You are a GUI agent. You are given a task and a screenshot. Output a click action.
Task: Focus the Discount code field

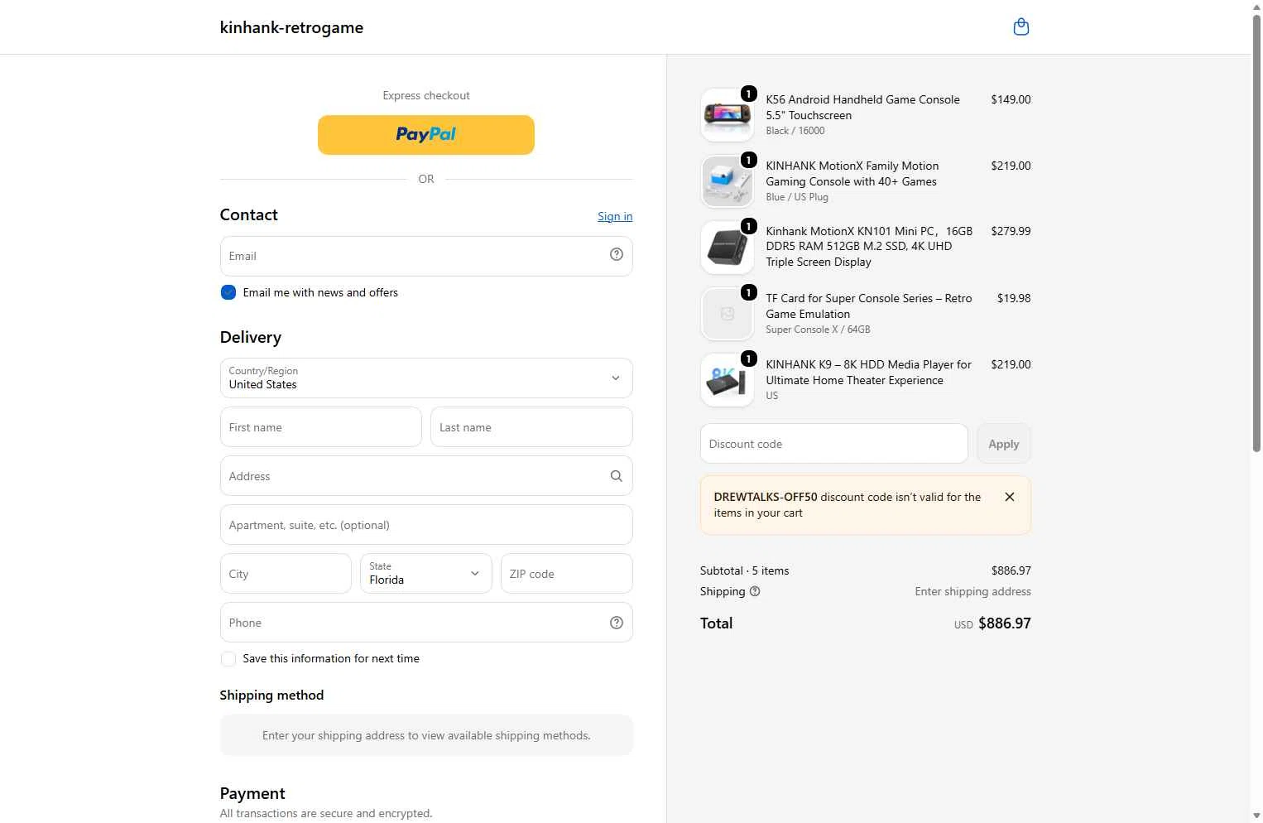[x=834, y=444]
